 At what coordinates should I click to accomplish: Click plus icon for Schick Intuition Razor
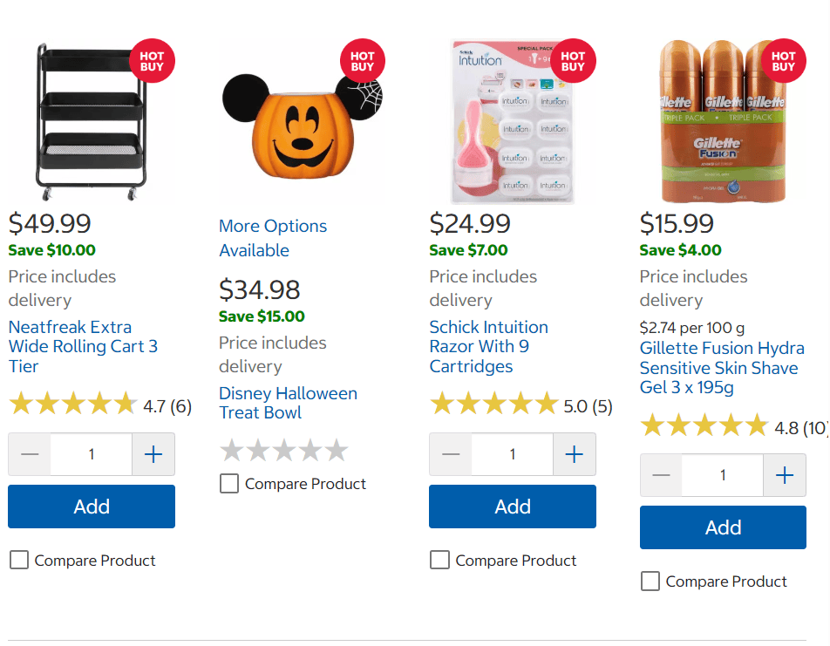tap(575, 454)
